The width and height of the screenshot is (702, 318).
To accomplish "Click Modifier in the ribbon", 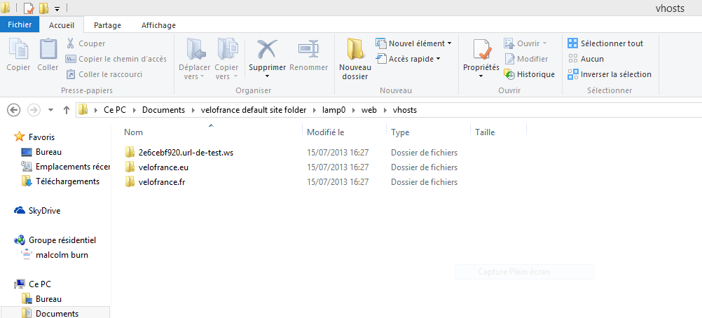I will [526, 59].
